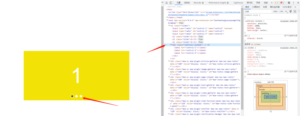Click the flex badge beside slide 3 li
Viewport: 300px width, 116px height.
click(x=201, y=42)
